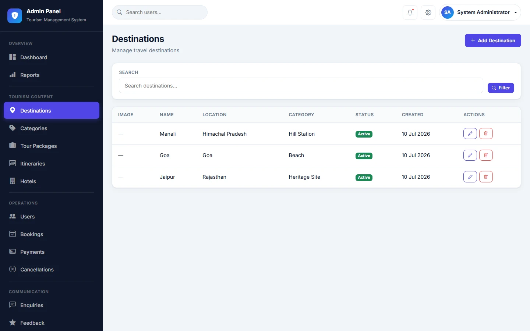Viewport: 530px width, 331px height.
Task: Open notifications bell icon
Action: click(x=410, y=13)
